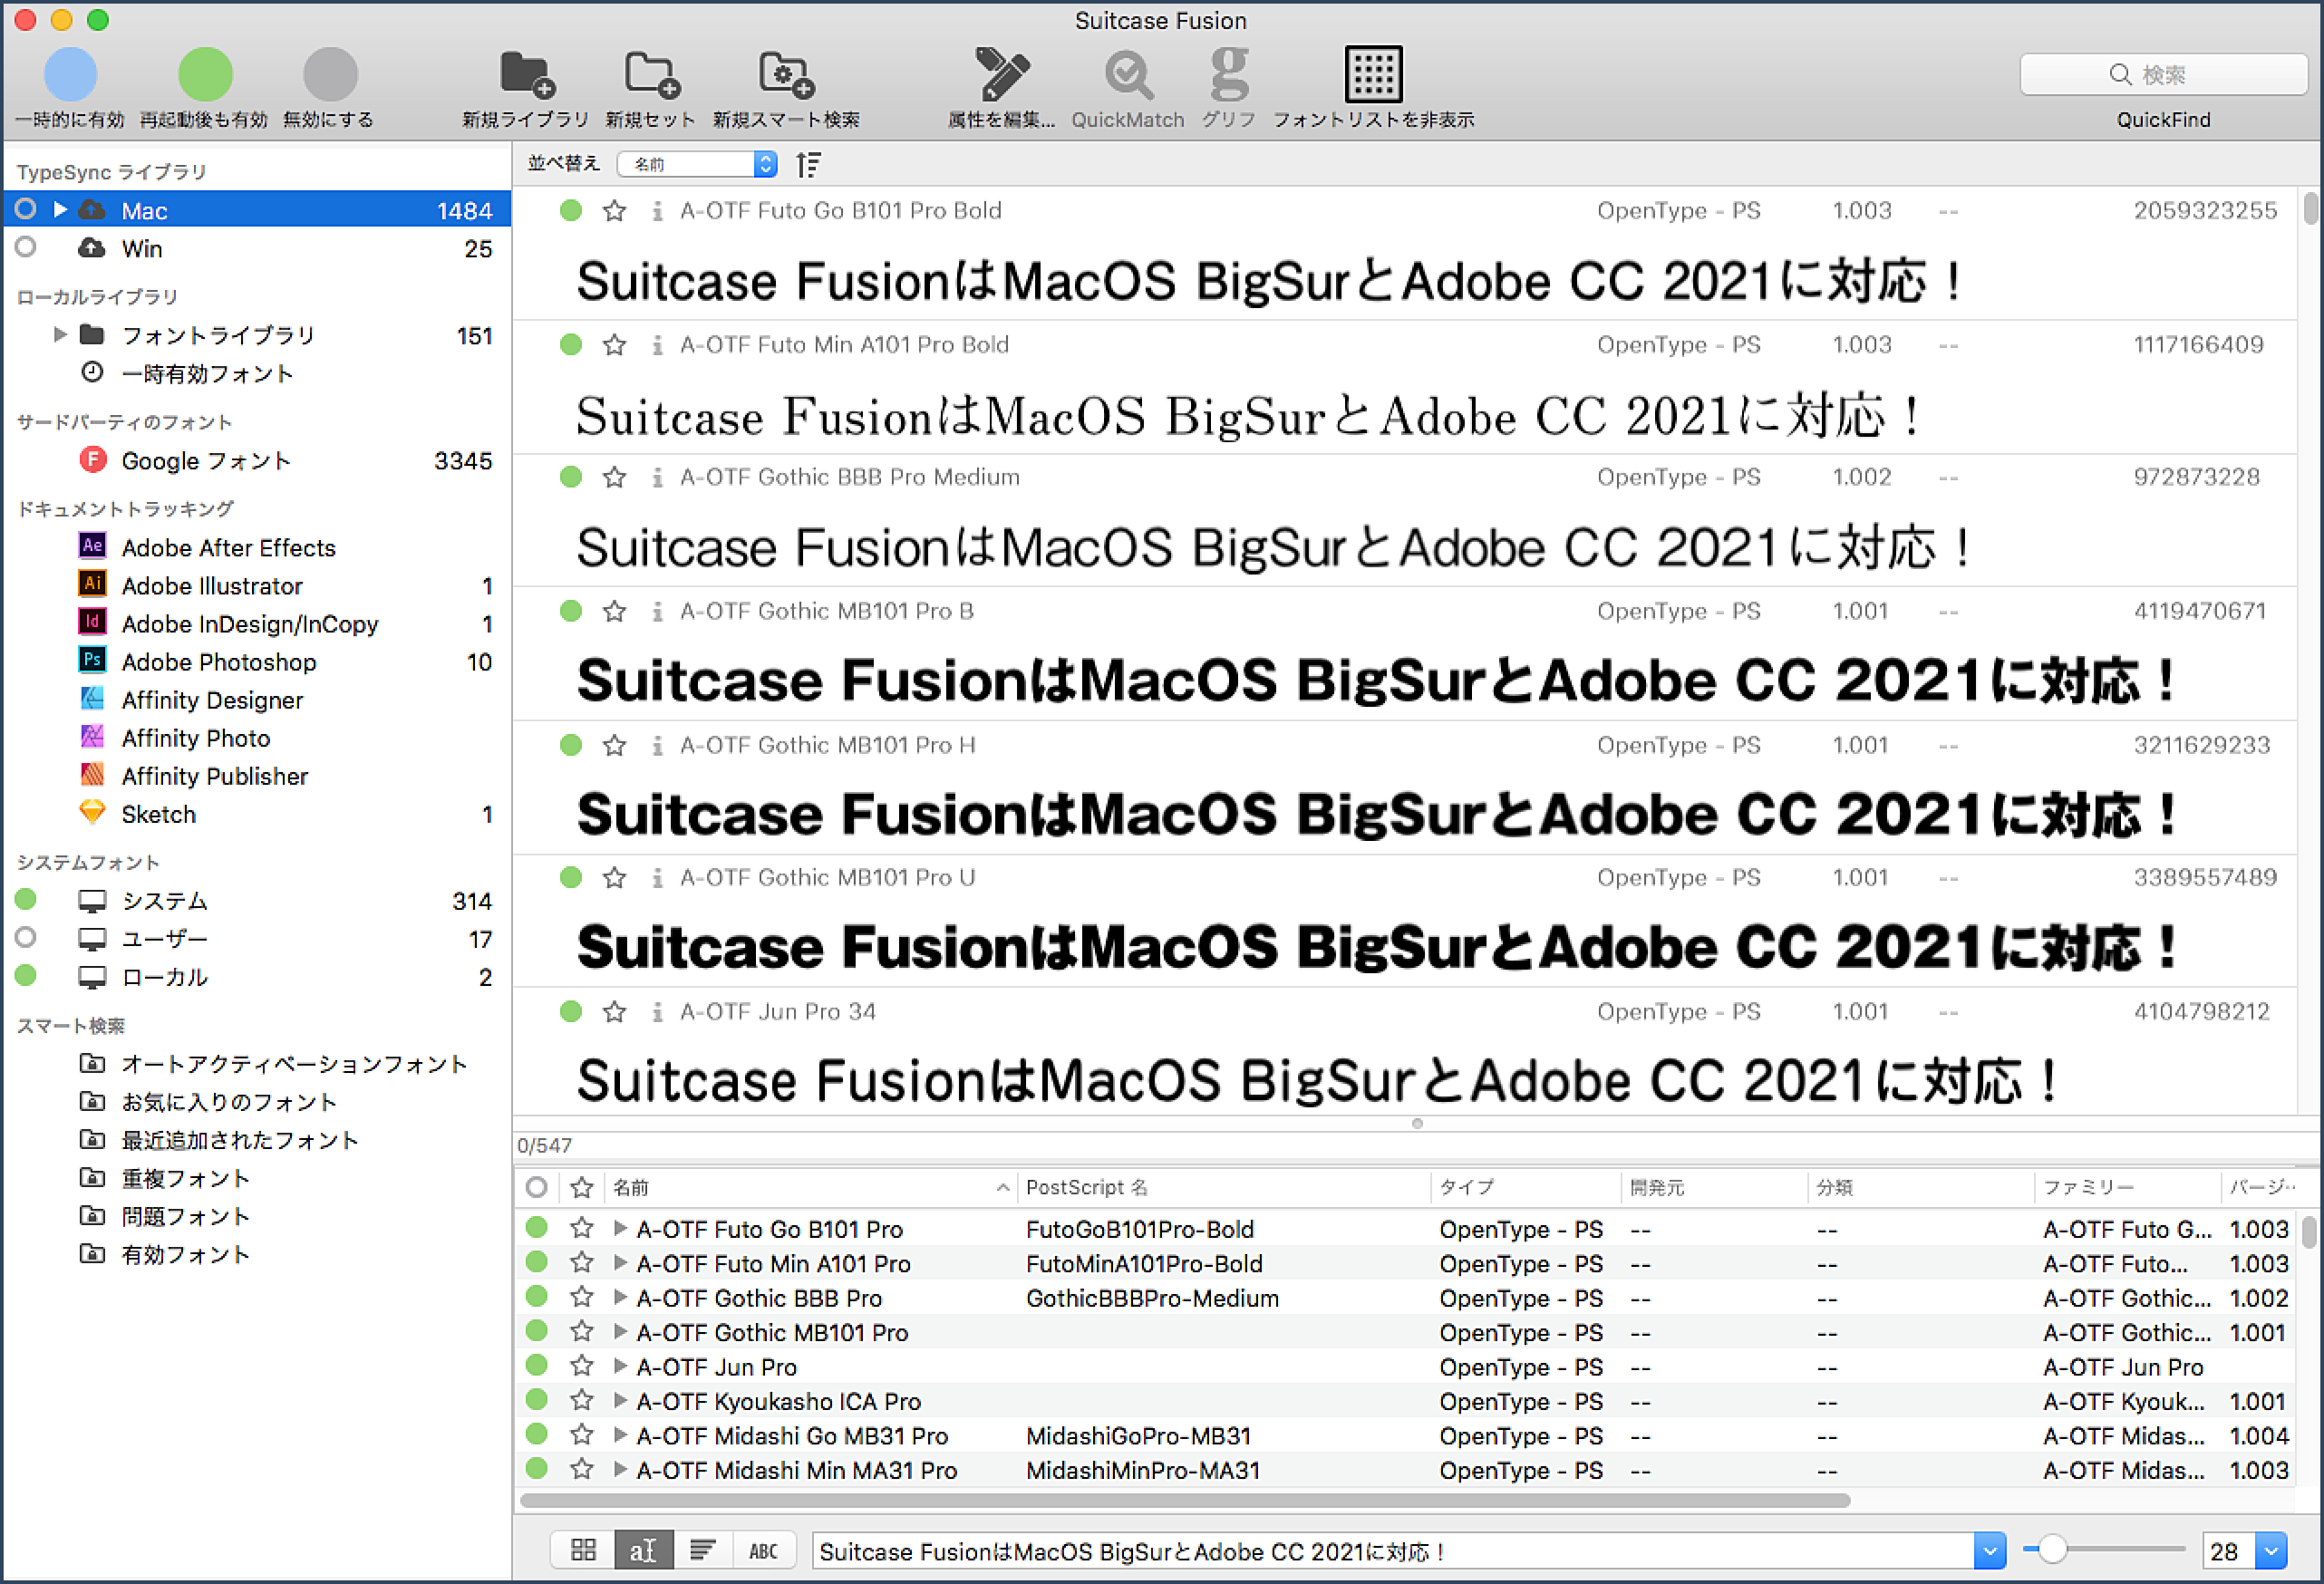
Task: Expand フォントライブラリ folder
Action: point(60,334)
